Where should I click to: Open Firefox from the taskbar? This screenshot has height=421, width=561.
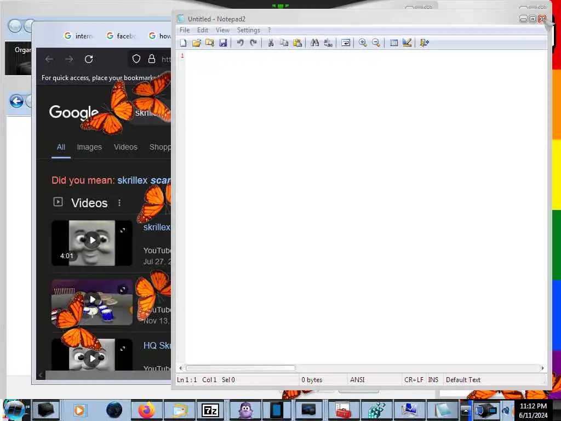[146, 410]
